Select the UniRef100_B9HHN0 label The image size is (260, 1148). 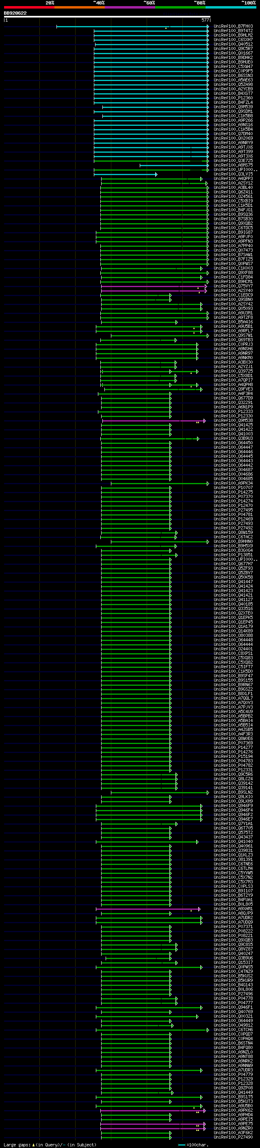pyautogui.click(x=233, y=542)
